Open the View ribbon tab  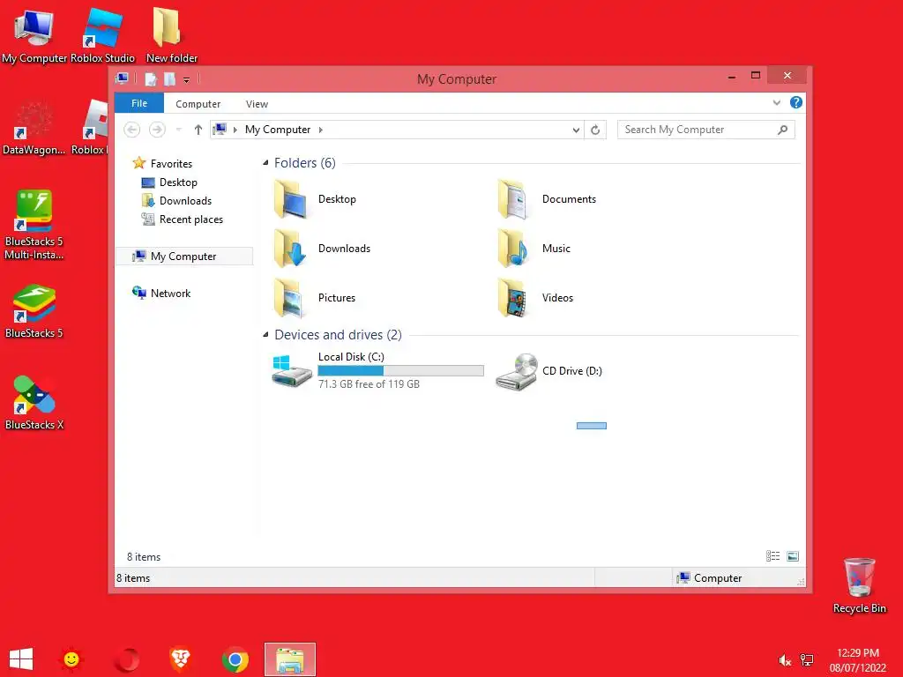pos(257,104)
